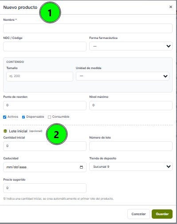Close the Nuevo producto dialog
The image size is (177, 224).
click(171, 7)
